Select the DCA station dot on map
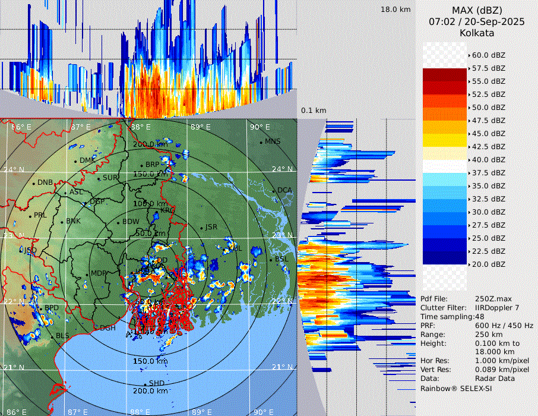538x416 pixels. click(x=274, y=191)
